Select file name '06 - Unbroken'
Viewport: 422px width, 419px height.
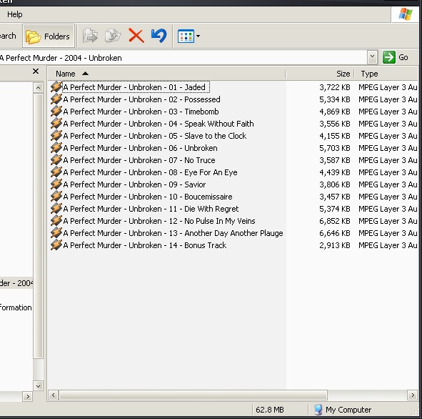(x=140, y=148)
